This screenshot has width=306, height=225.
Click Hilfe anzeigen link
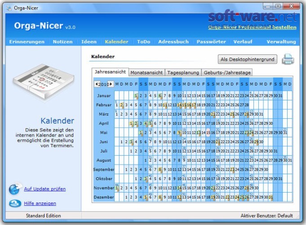40,203
